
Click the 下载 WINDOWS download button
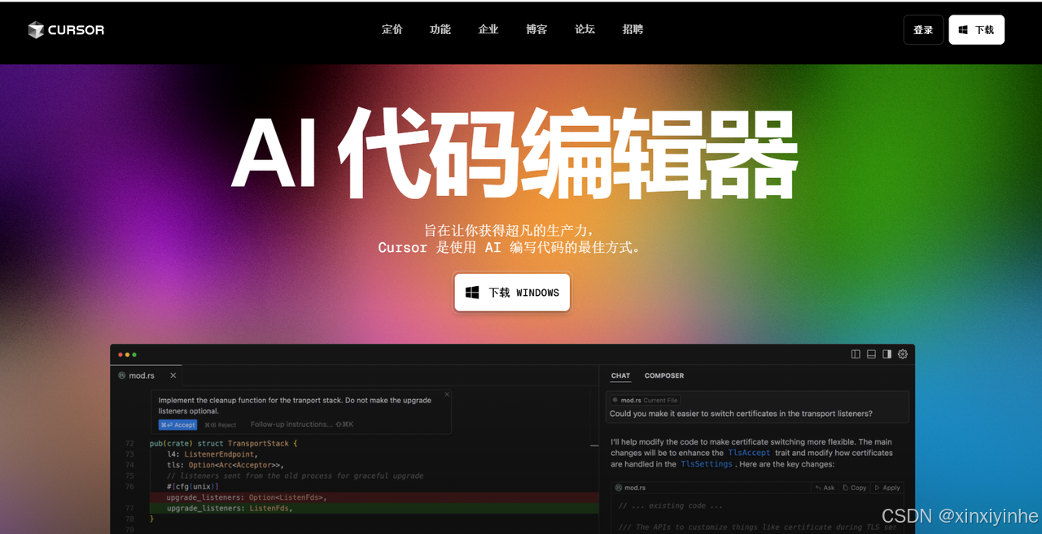point(511,292)
